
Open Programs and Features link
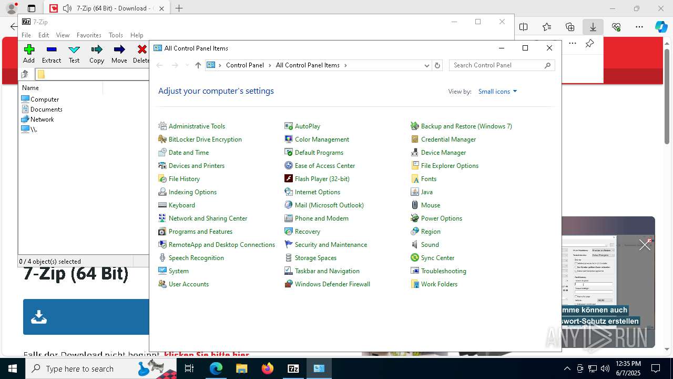click(200, 232)
